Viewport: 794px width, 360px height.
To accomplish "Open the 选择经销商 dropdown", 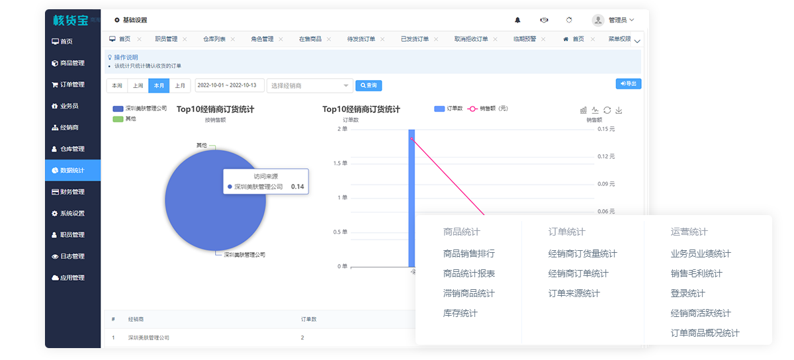I will coord(310,86).
